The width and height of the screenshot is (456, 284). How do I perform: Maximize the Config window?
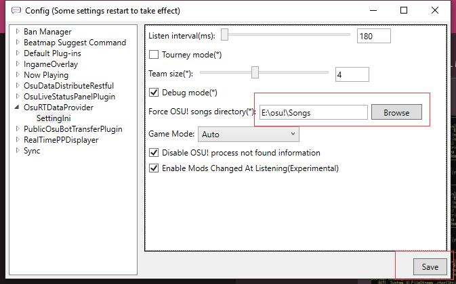[x=404, y=10]
